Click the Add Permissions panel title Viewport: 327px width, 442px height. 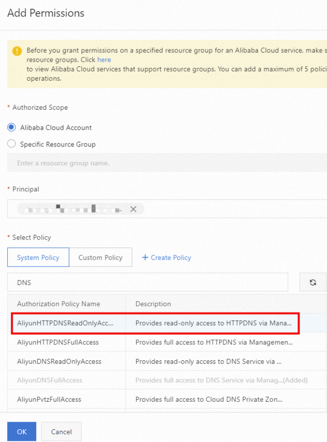pos(45,13)
